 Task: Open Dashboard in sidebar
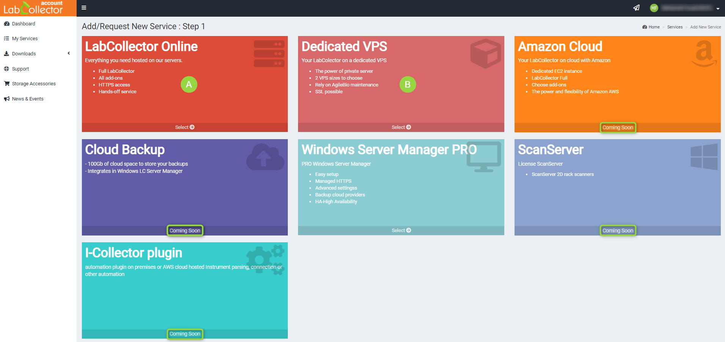(x=24, y=24)
